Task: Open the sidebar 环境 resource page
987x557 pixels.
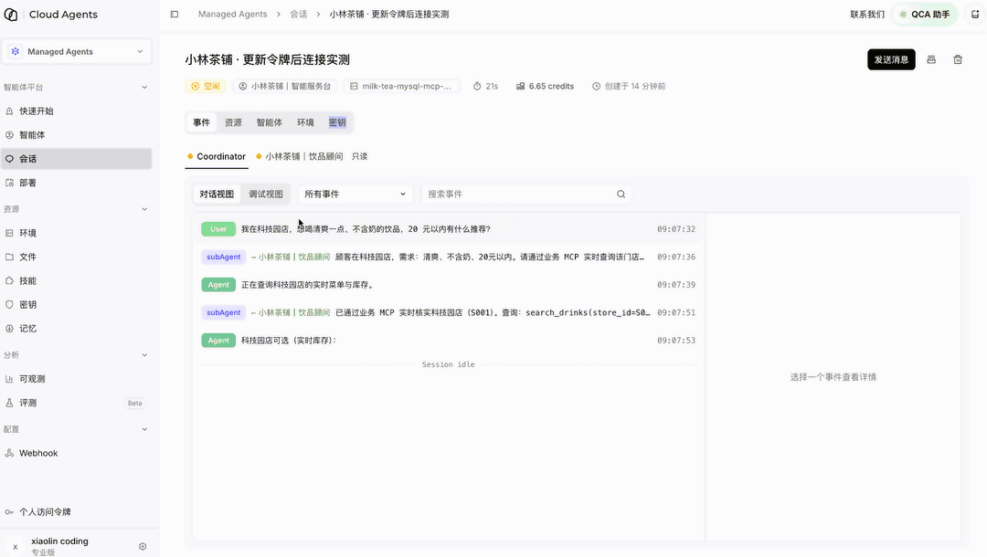Action: click(76, 233)
